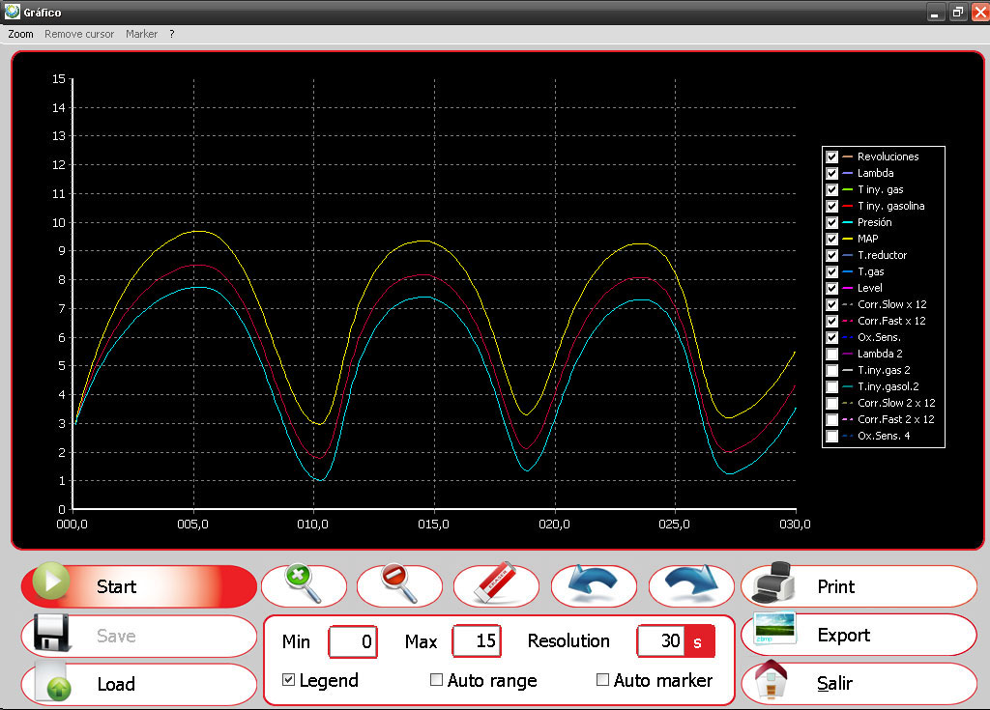This screenshot has height=710, width=990.
Task: Hide the MAP curve in legend
Action: [831, 239]
